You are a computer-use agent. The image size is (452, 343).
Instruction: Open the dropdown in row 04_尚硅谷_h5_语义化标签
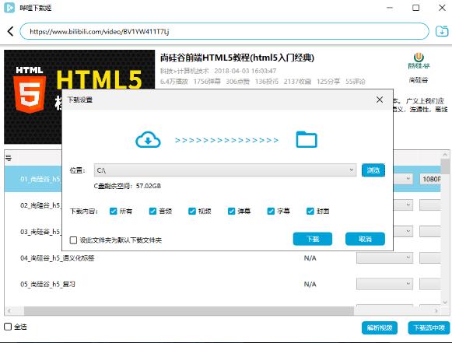coord(384,257)
